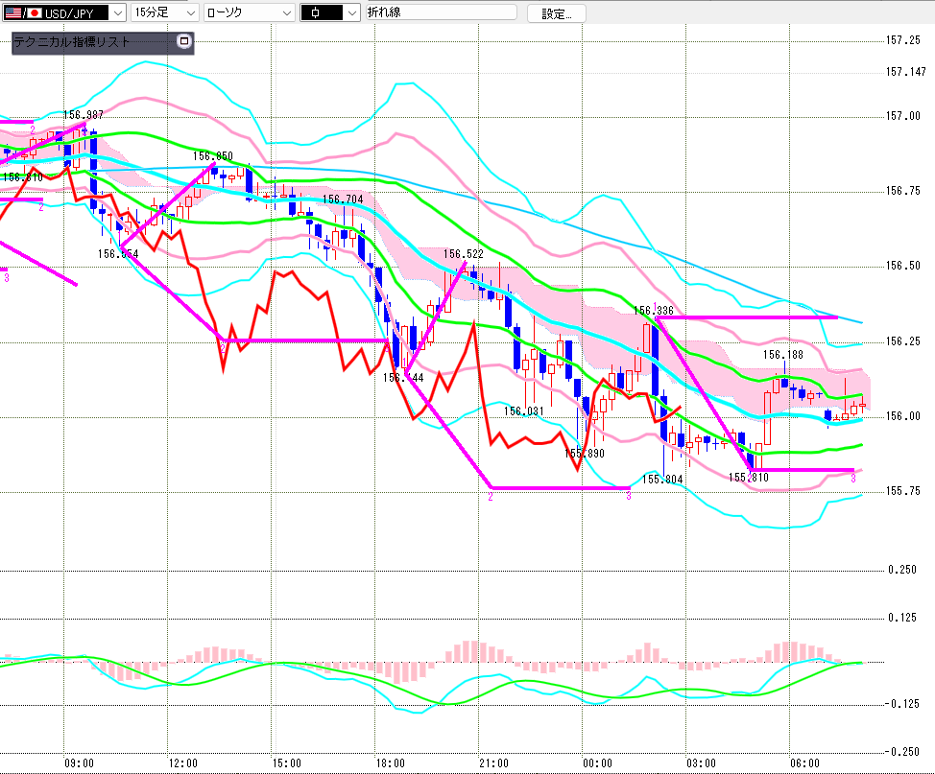Select the 06:00 time axis marker
The height and width of the screenshot is (774, 935).
(x=803, y=762)
